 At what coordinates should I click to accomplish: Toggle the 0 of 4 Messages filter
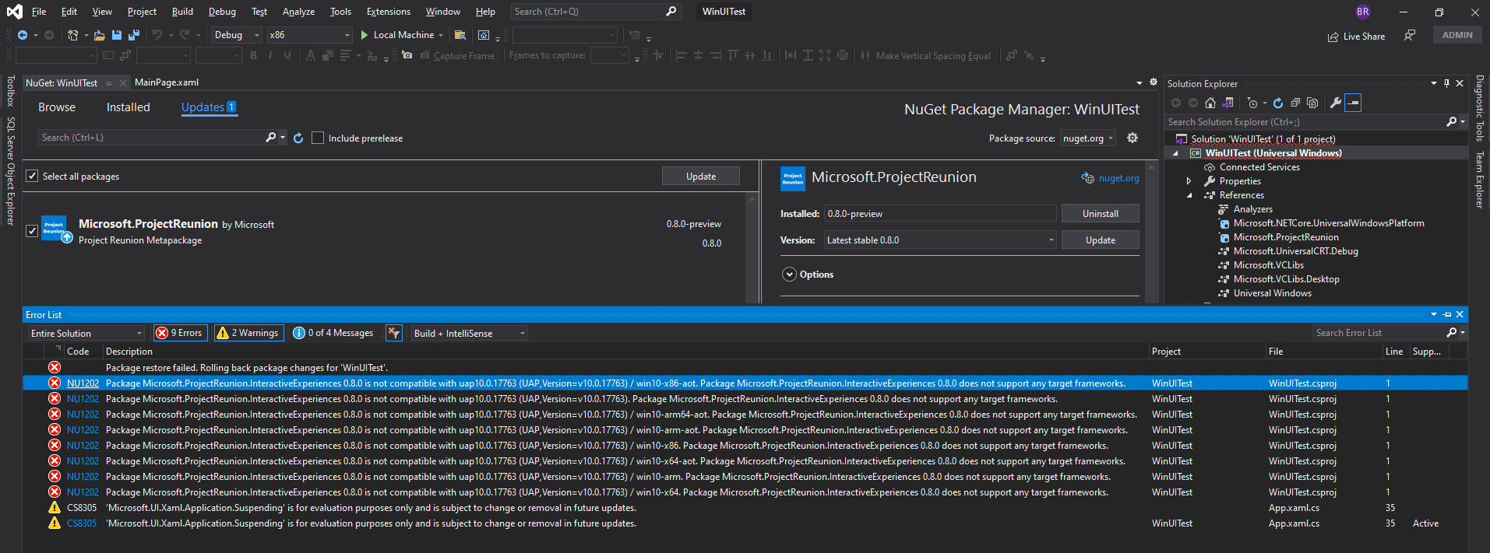coord(333,333)
